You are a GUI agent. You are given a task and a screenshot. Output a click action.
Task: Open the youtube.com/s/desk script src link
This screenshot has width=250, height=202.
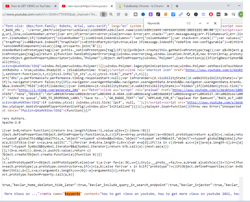click(215, 103)
